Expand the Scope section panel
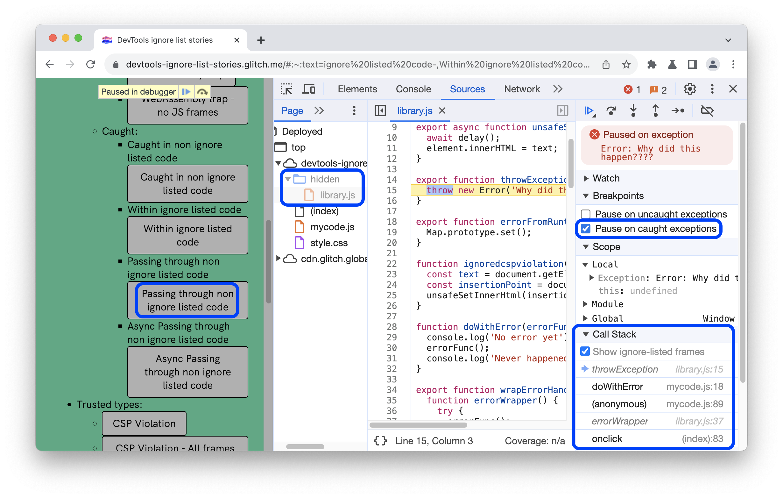Image resolution: width=783 pixels, height=498 pixels. (586, 247)
